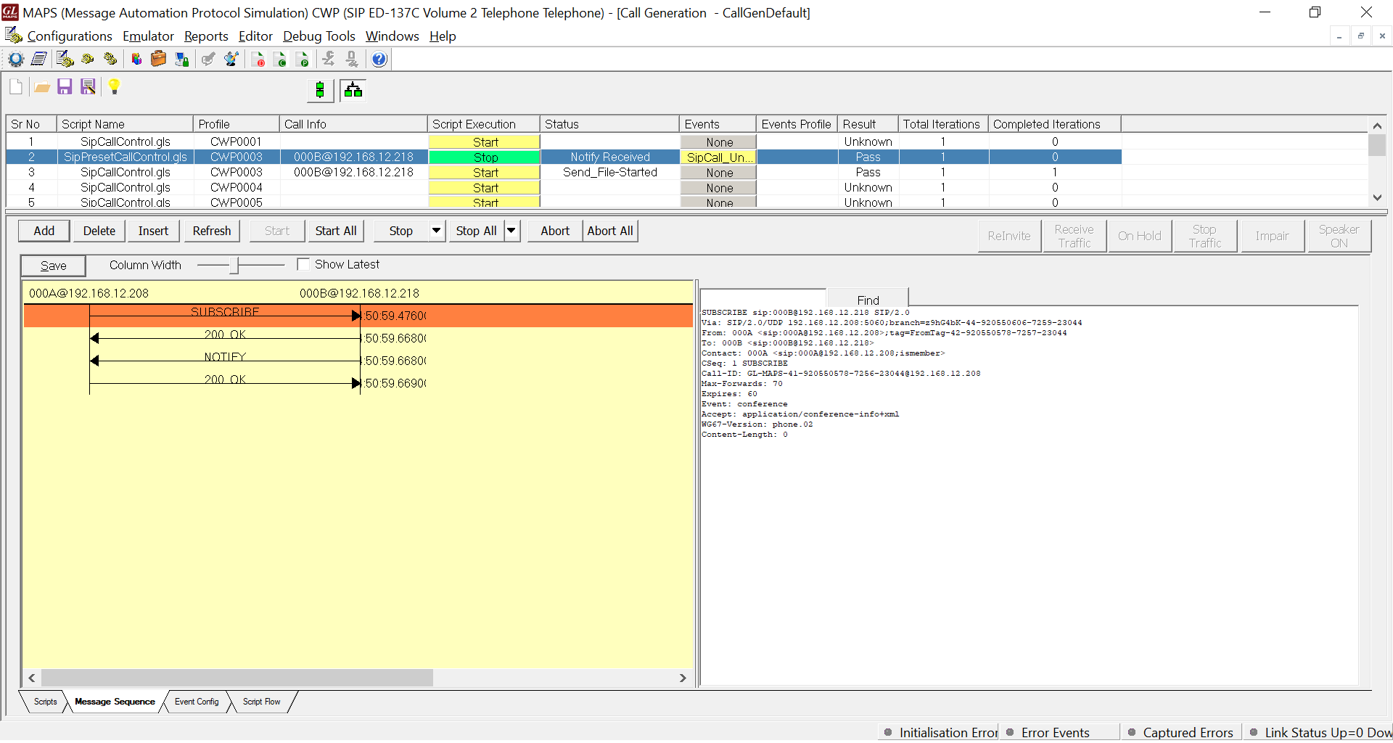Click the Refresh button
Screen dimensions: 1393x743
212,231
